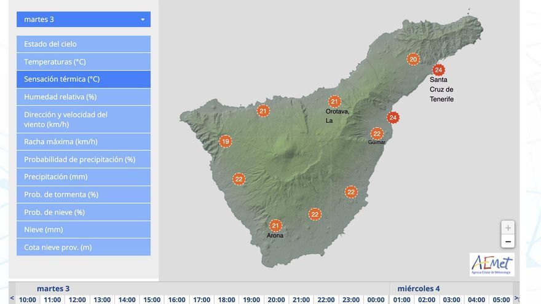Select 19:00 on the timeline
This screenshot has width=541, height=304.
click(x=251, y=300)
